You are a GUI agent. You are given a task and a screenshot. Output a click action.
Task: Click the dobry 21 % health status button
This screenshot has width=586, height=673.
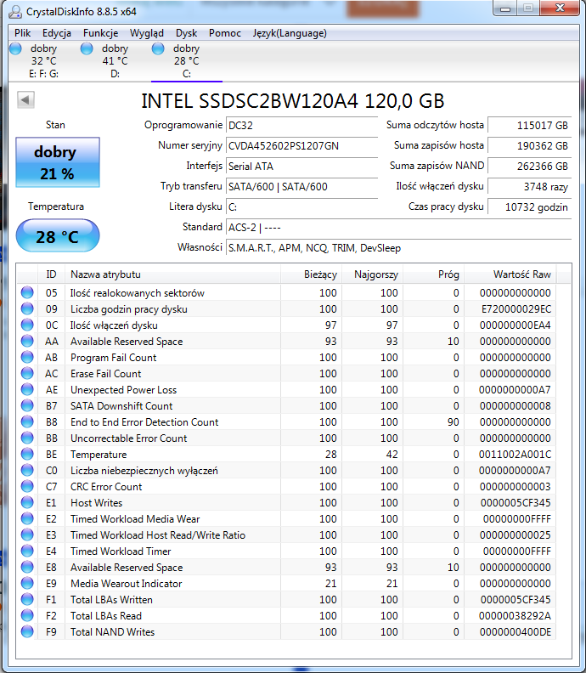58,162
